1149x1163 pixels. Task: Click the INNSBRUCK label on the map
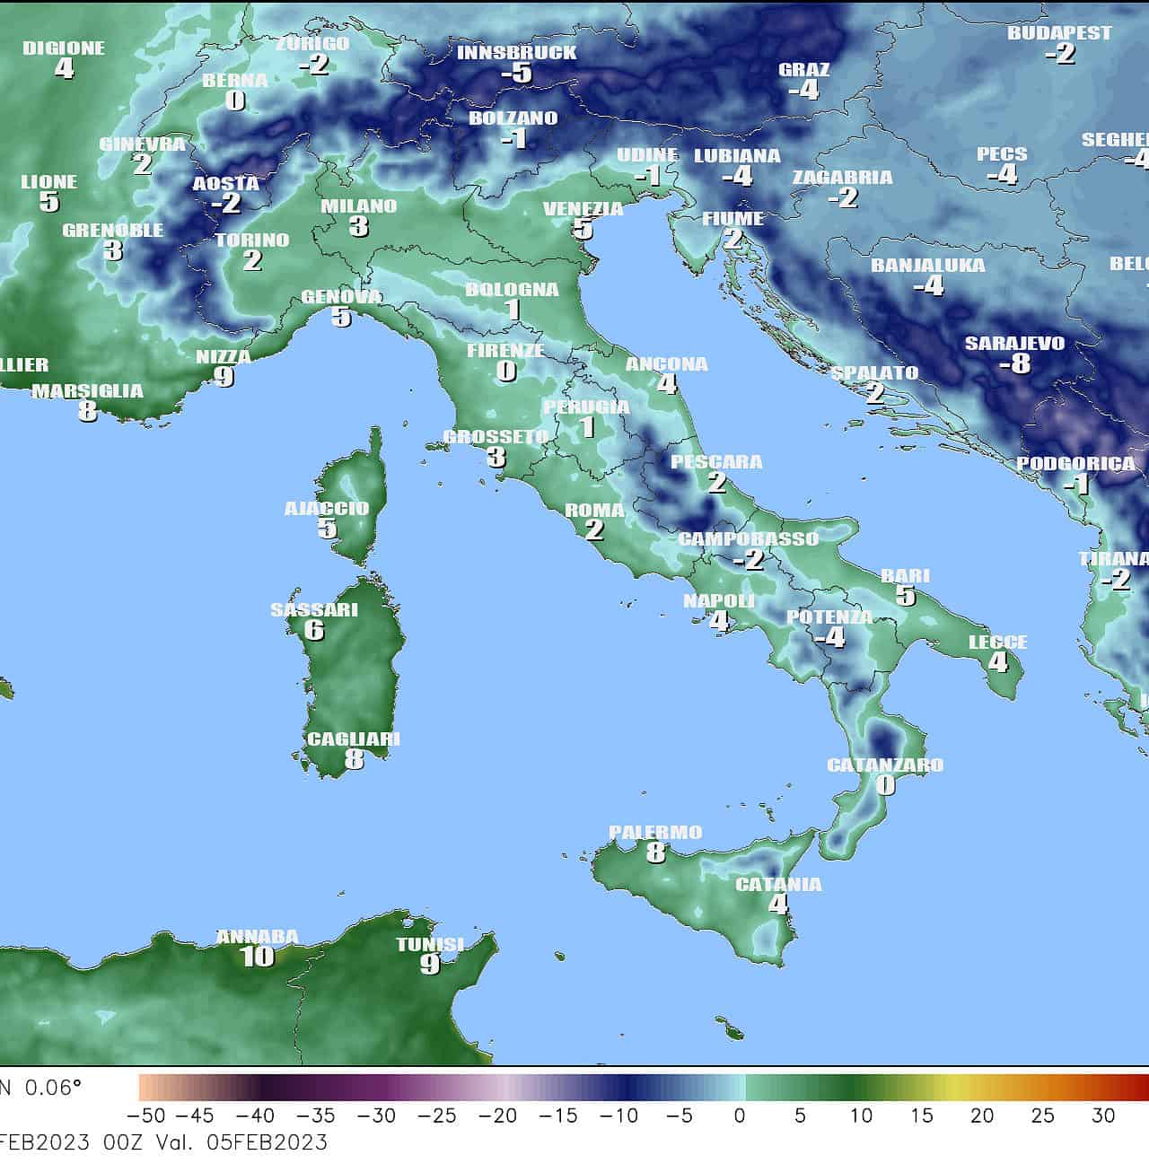pyautogui.click(x=517, y=52)
